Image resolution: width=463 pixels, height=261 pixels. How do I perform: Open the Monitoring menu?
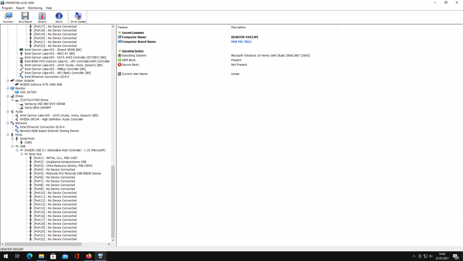35,8
